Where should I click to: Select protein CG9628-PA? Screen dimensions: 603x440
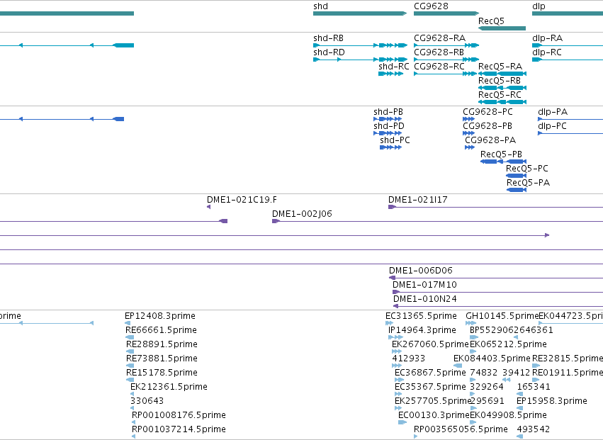pyautogui.click(x=470, y=147)
